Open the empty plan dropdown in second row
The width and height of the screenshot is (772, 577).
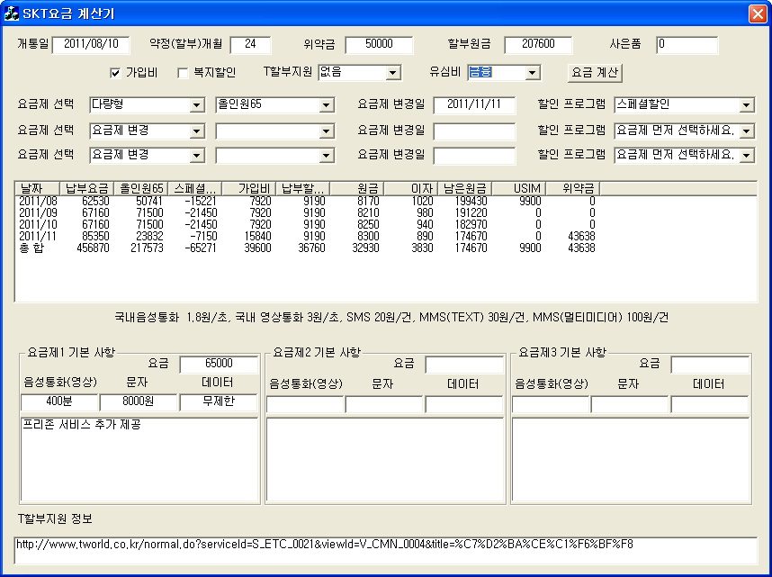(326, 131)
